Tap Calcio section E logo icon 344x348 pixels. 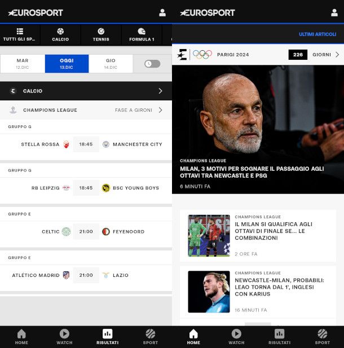[13, 91]
